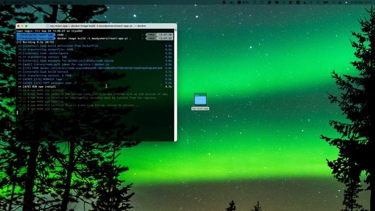Click the '[1/5] FROM docker.io/library/node' line
This screenshot has width=375, height=211.
point(90,68)
